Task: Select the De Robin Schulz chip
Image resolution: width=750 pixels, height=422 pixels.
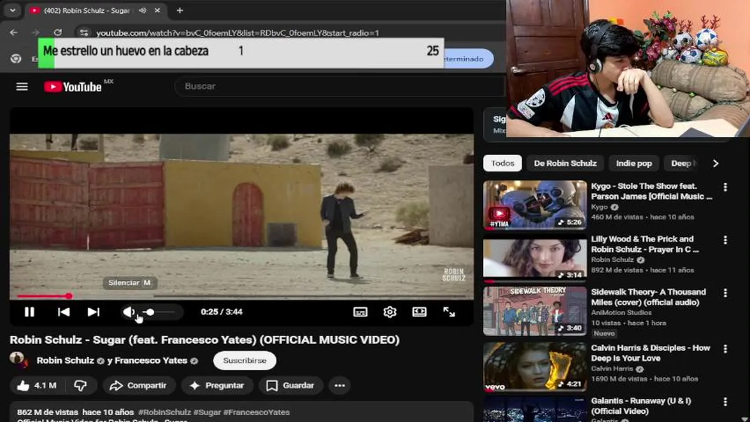Action: click(x=565, y=163)
